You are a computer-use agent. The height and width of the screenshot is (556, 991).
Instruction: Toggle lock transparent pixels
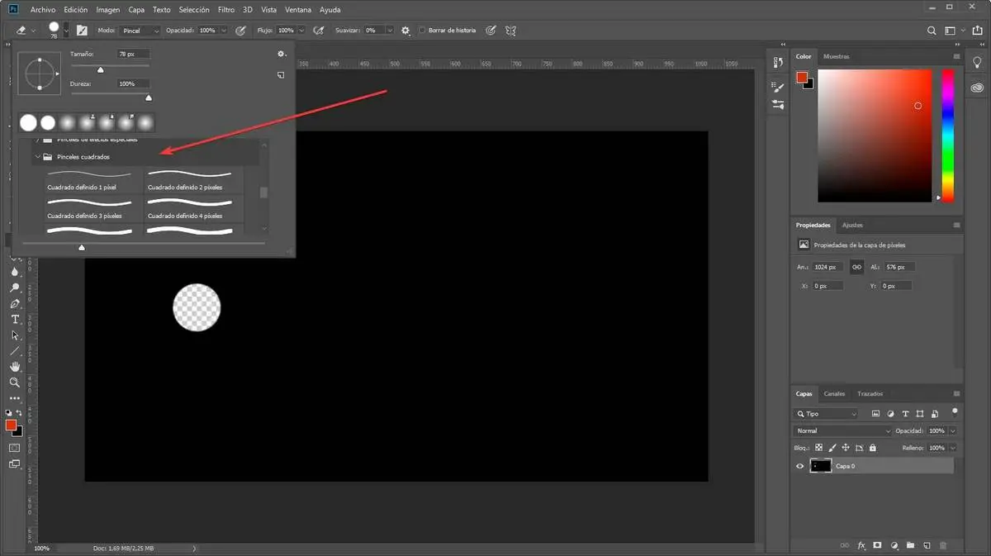tap(819, 448)
